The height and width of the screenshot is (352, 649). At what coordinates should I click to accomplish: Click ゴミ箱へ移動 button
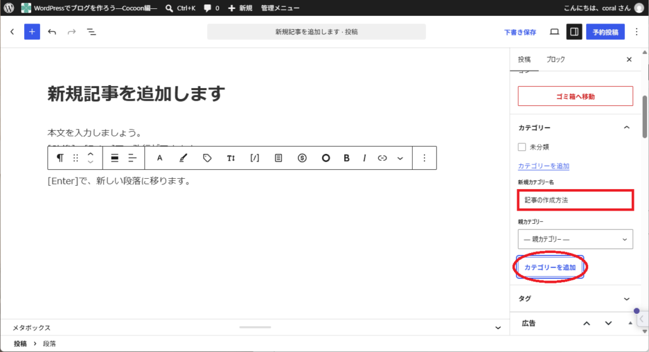(x=575, y=96)
